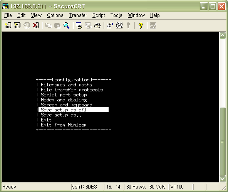The image size is (228, 192).
Task: Click 'Ready' text in status bar
Action: [9, 187]
